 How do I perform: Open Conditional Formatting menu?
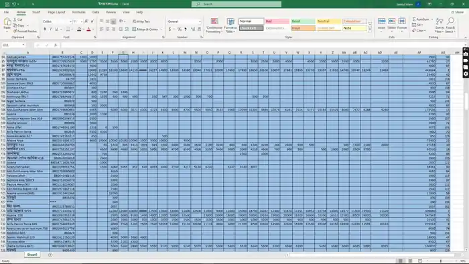(x=214, y=25)
